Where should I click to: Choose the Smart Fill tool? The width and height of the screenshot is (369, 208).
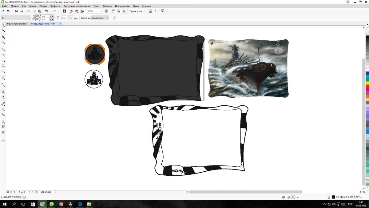click(x=3, y=115)
